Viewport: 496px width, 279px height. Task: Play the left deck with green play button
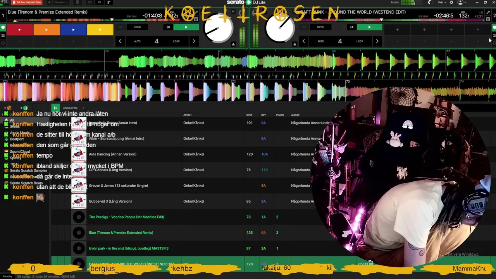pyautogui.click(x=186, y=27)
